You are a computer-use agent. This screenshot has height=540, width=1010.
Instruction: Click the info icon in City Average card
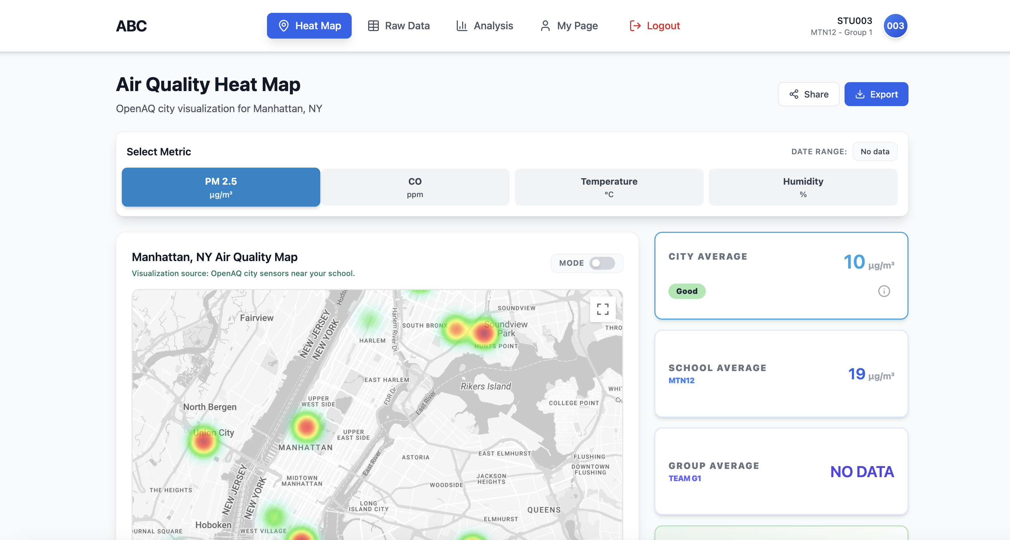click(884, 291)
